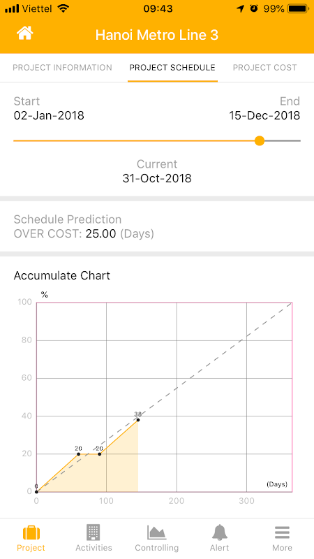
Task: Tap the alarm clock status icon
Action: 254,8
